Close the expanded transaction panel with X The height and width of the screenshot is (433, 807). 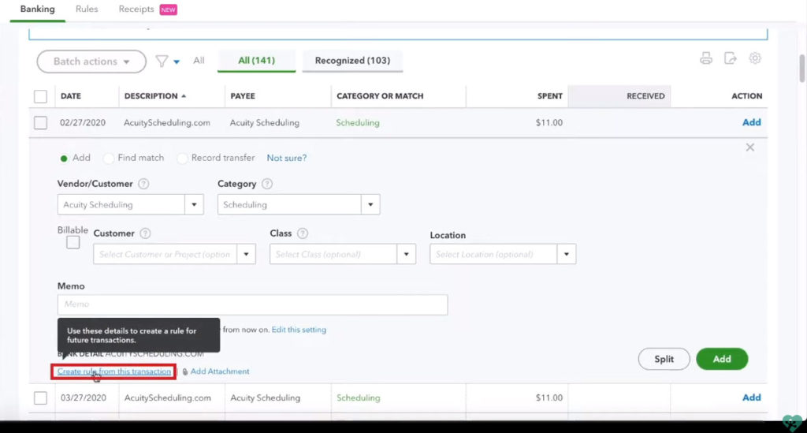pyautogui.click(x=750, y=147)
